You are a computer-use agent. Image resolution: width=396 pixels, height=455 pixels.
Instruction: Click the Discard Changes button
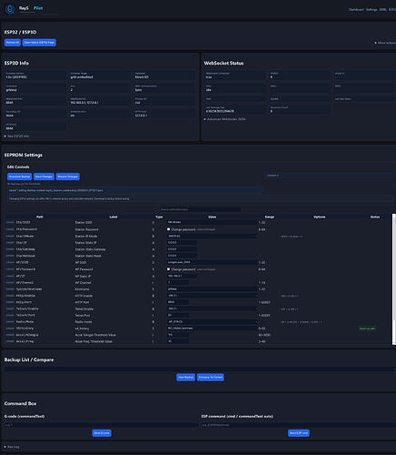(x=68, y=177)
